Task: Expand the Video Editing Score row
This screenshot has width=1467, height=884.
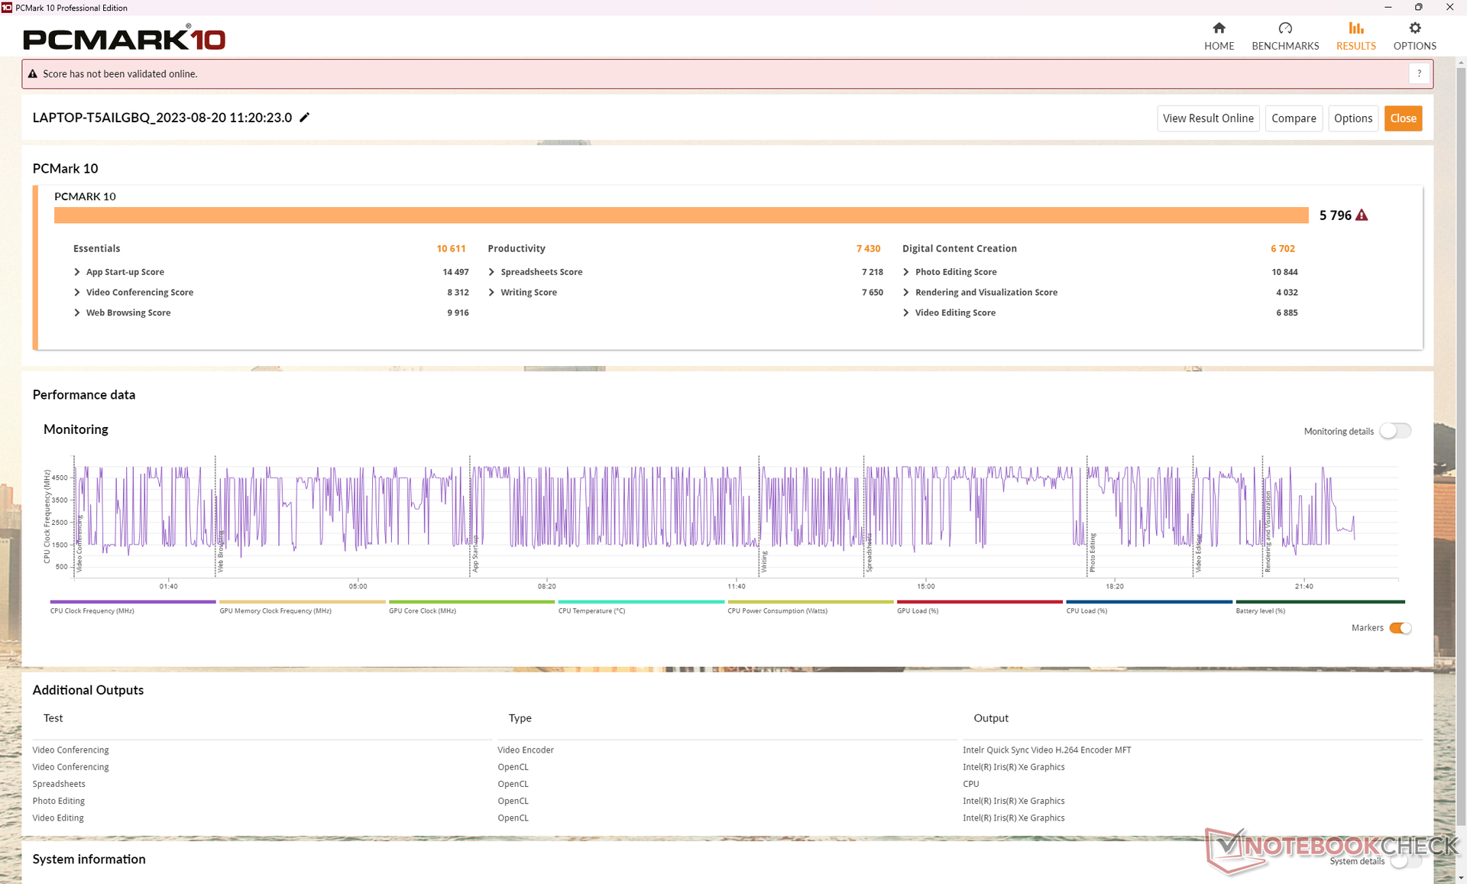Action: point(906,312)
